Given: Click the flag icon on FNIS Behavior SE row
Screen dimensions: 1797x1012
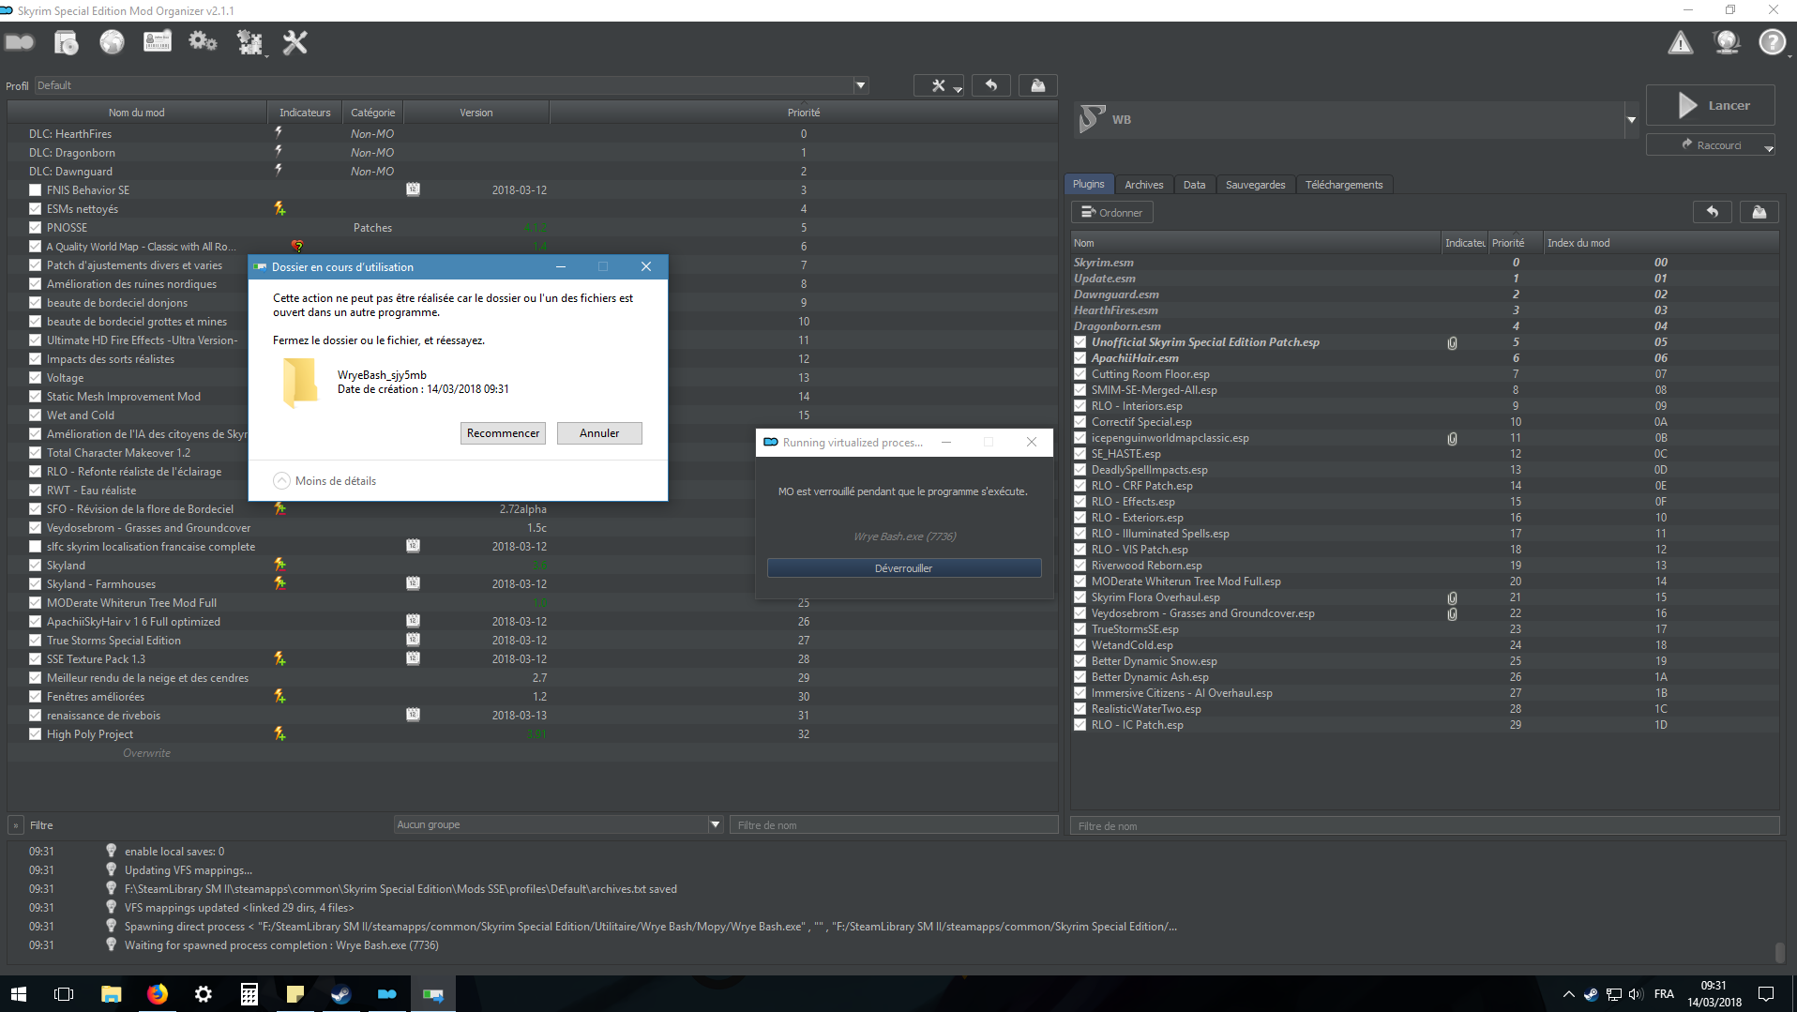Looking at the screenshot, I should [x=413, y=189].
